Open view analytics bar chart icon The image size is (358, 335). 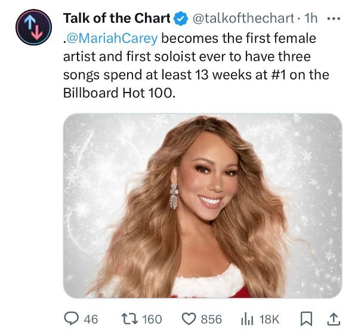pyautogui.click(x=247, y=319)
